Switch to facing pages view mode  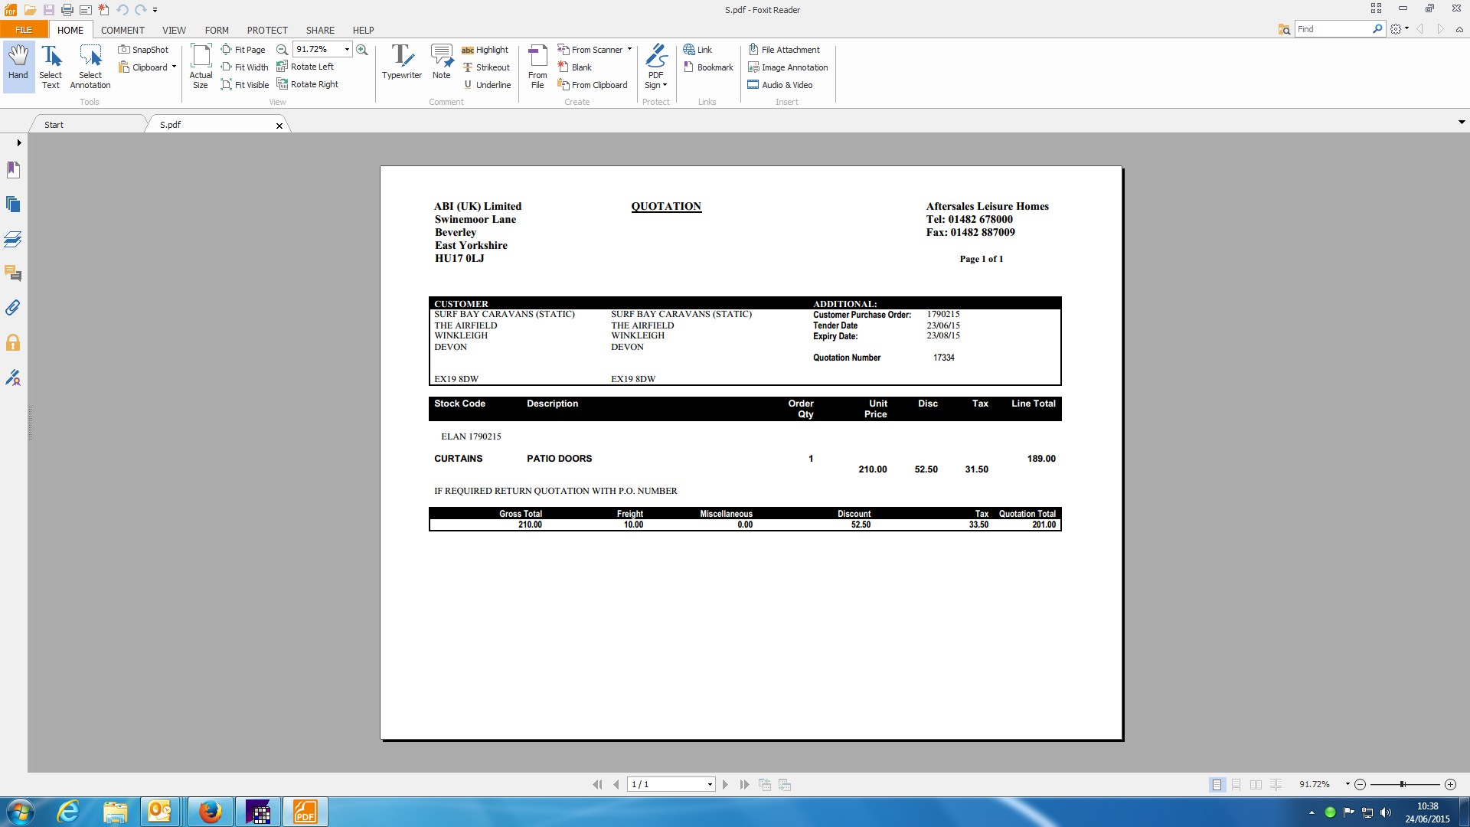(x=1256, y=784)
